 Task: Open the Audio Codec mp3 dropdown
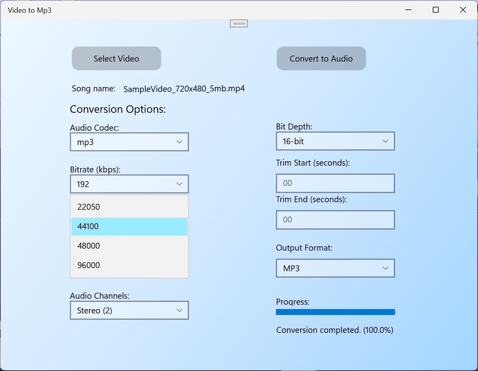coord(129,142)
